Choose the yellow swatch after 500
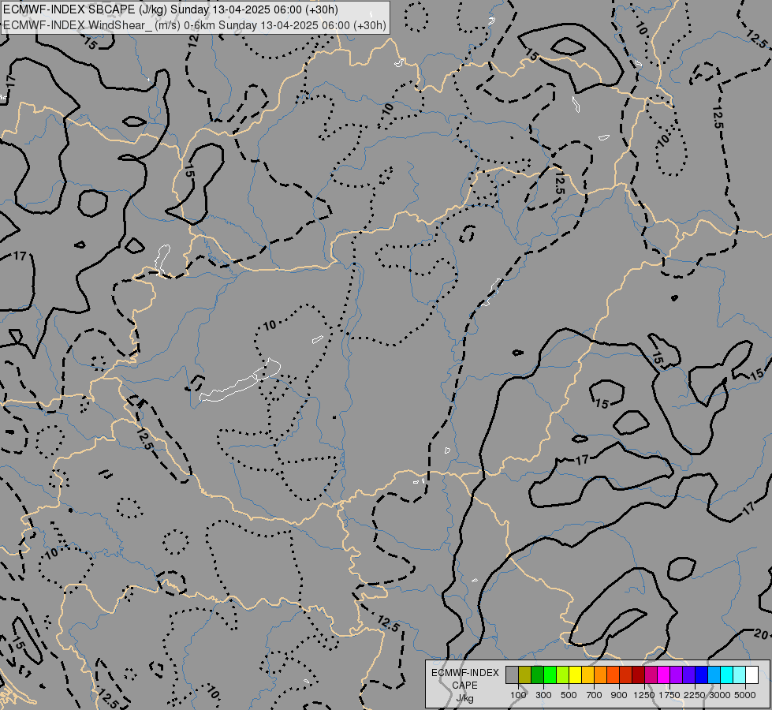Viewport: 772px width, 710px height. pos(575,674)
